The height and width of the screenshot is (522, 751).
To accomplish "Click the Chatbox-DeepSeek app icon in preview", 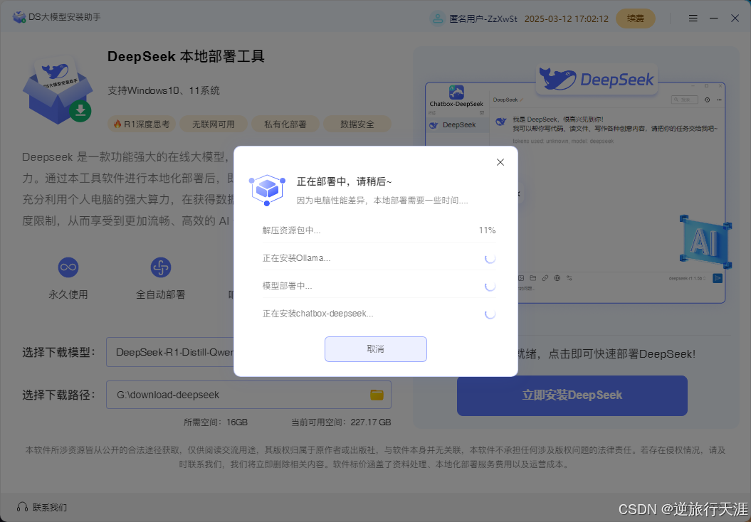I will coord(456,92).
